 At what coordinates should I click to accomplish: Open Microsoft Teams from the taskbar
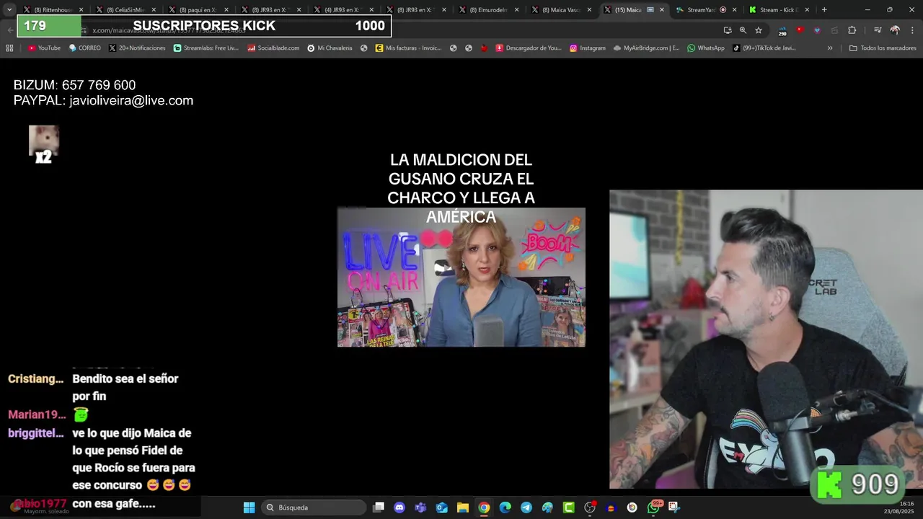(x=420, y=507)
